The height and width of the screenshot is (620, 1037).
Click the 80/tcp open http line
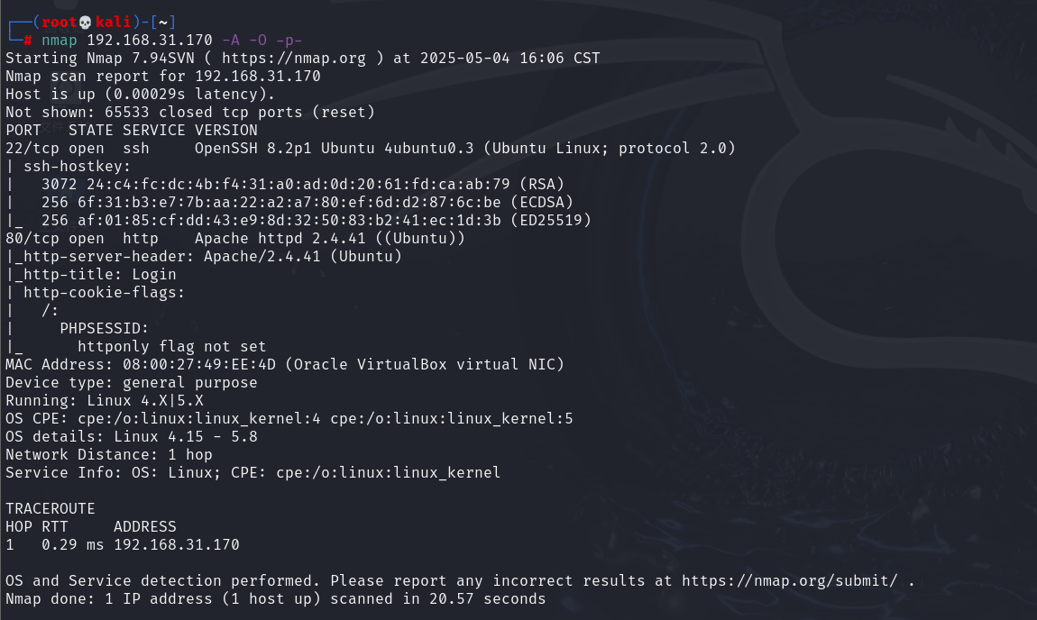[x=235, y=239]
